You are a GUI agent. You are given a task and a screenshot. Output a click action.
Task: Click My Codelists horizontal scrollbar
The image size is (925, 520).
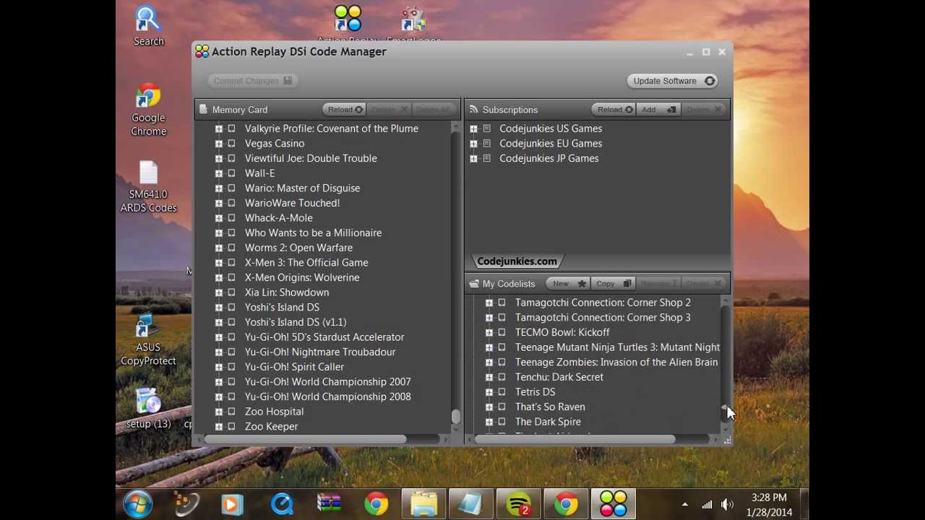(x=575, y=438)
